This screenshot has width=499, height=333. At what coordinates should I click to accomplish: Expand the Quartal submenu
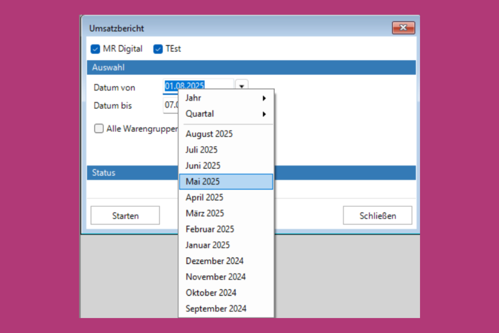click(226, 114)
